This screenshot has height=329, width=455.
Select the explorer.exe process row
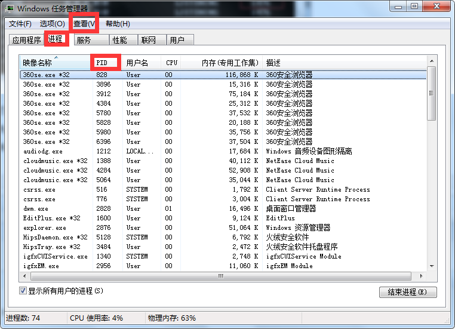[223, 227]
